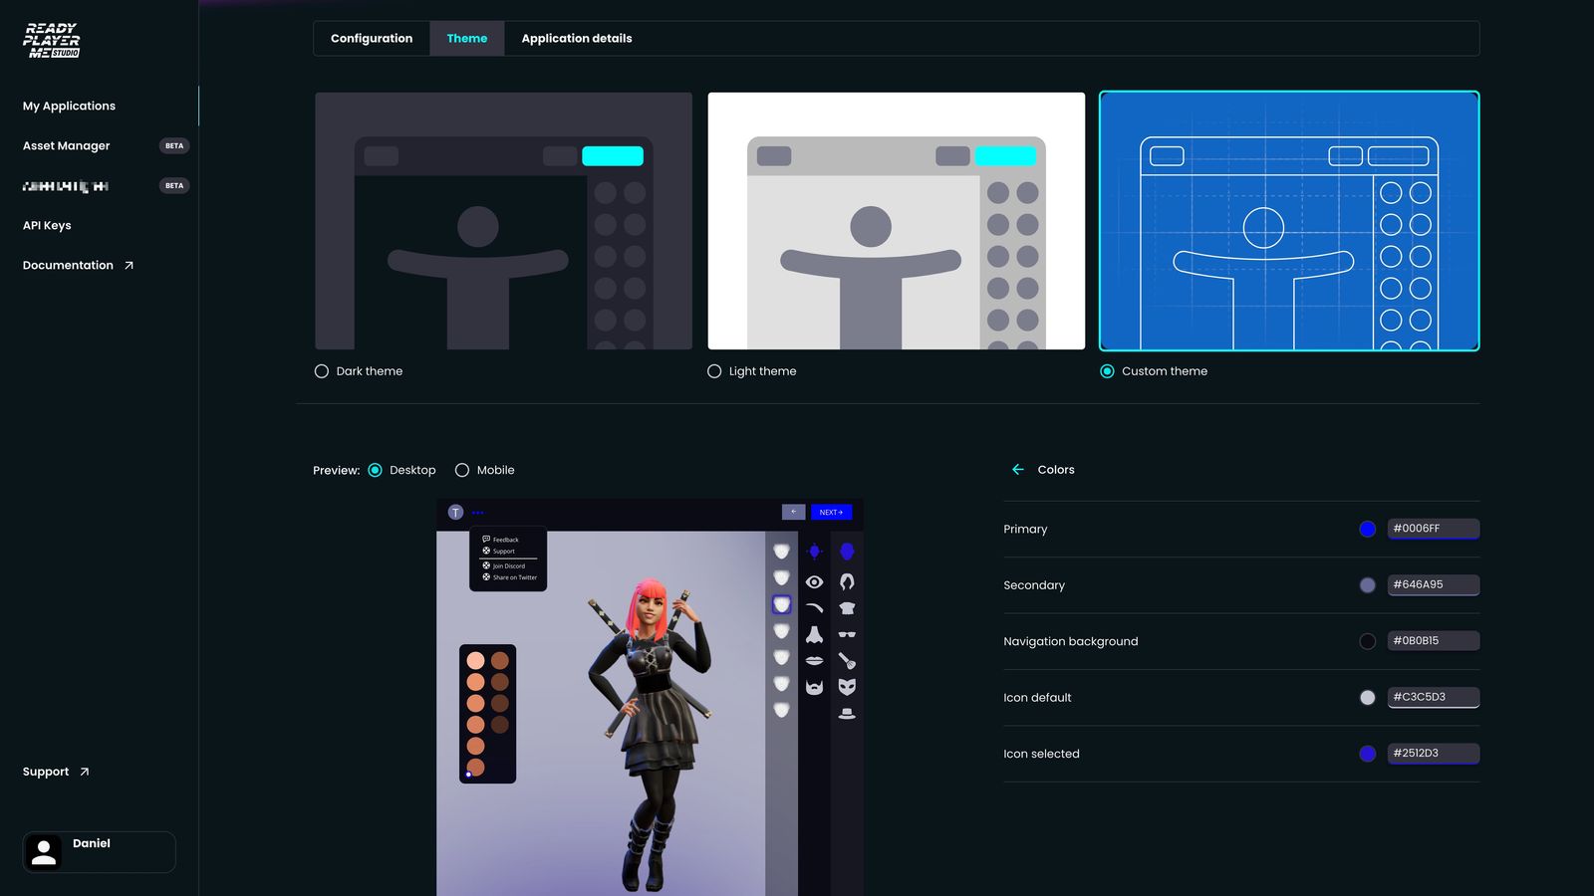1594x896 pixels.
Task: Select the nose customization icon
Action: point(813,633)
